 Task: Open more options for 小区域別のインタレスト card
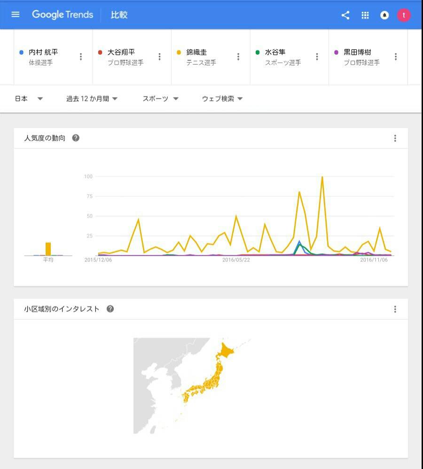pos(395,309)
